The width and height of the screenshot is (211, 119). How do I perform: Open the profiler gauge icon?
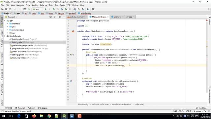click(62, 9)
